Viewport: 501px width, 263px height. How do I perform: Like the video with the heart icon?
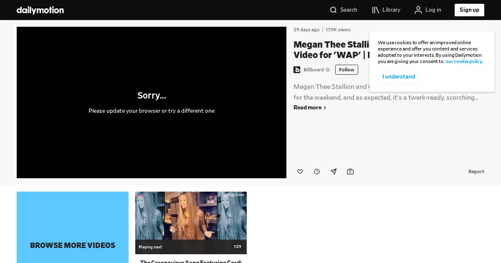pos(300,172)
